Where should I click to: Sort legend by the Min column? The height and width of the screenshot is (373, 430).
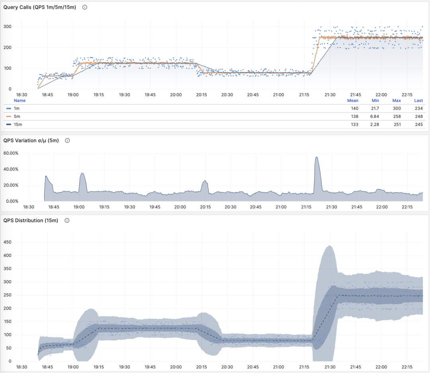[376, 101]
